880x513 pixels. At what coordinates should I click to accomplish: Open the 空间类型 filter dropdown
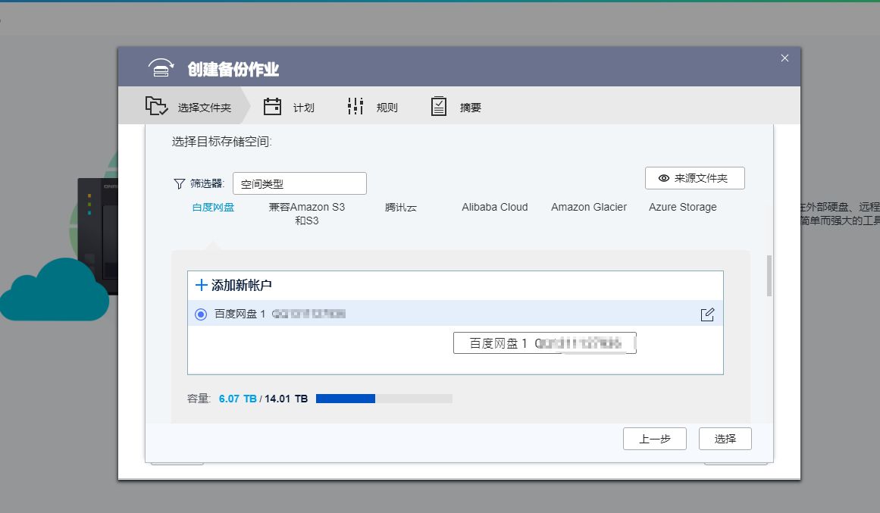coord(299,183)
